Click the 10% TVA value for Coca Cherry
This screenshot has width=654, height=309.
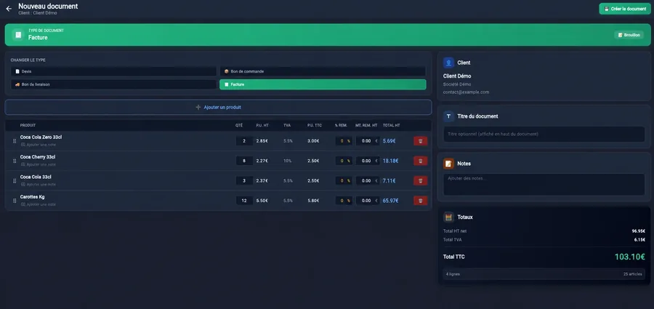point(287,161)
